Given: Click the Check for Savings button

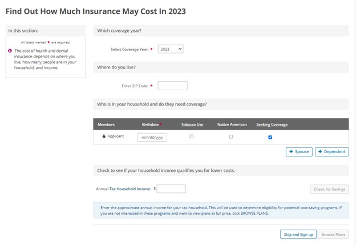Looking at the screenshot, I should click(x=329, y=189).
